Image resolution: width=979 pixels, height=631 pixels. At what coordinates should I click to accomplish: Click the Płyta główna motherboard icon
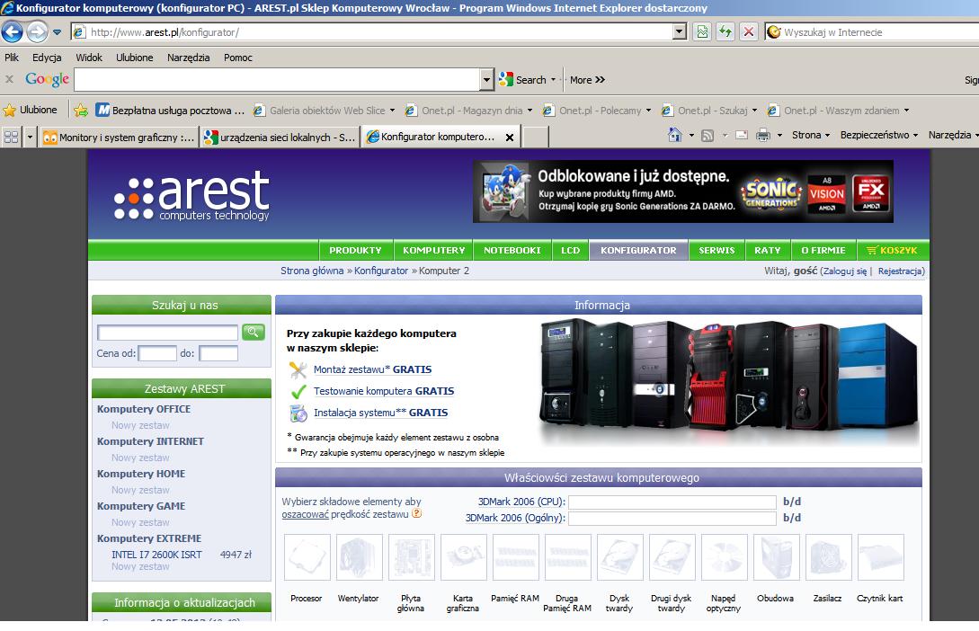pyautogui.click(x=411, y=558)
